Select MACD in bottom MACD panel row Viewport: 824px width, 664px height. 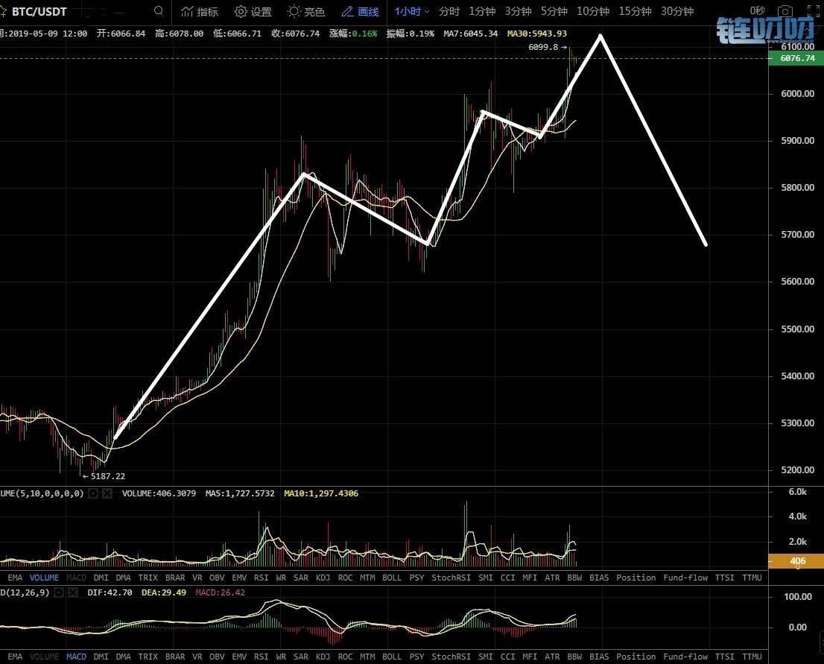point(76,656)
